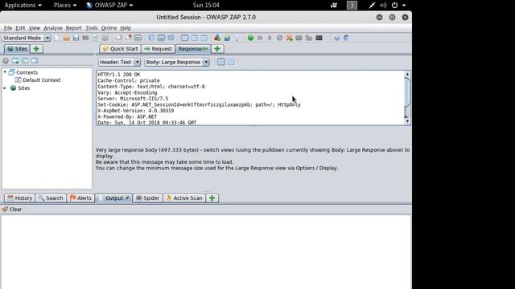Open the Analyse menu
Viewport: 515px width, 289px height.
(53, 28)
